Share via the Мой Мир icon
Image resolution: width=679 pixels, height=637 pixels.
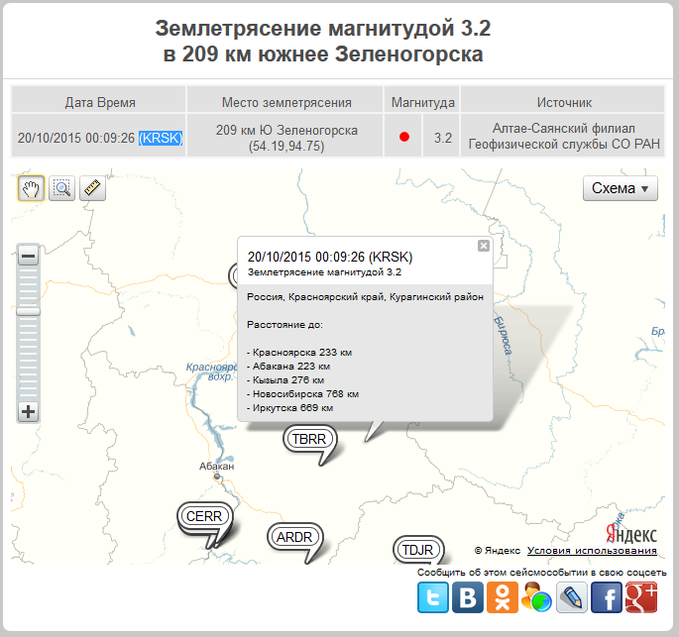pos(536,597)
